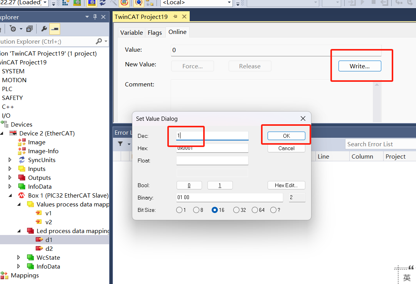Select Bit Size 8 radio button
The height and width of the screenshot is (284, 416).
tap(196, 210)
